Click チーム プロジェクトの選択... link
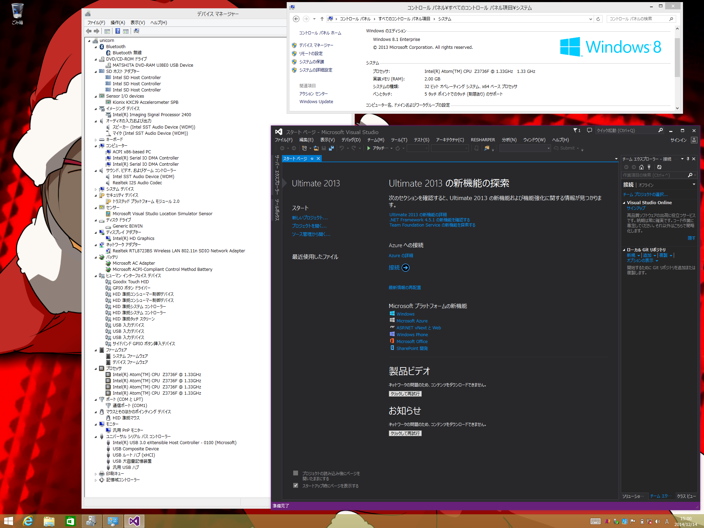 pos(645,194)
